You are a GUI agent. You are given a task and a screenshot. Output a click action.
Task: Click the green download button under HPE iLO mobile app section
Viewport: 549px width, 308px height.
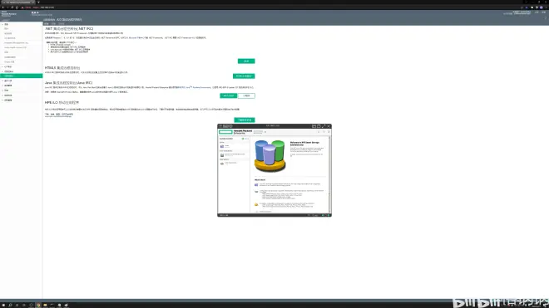click(x=245, y=120)
